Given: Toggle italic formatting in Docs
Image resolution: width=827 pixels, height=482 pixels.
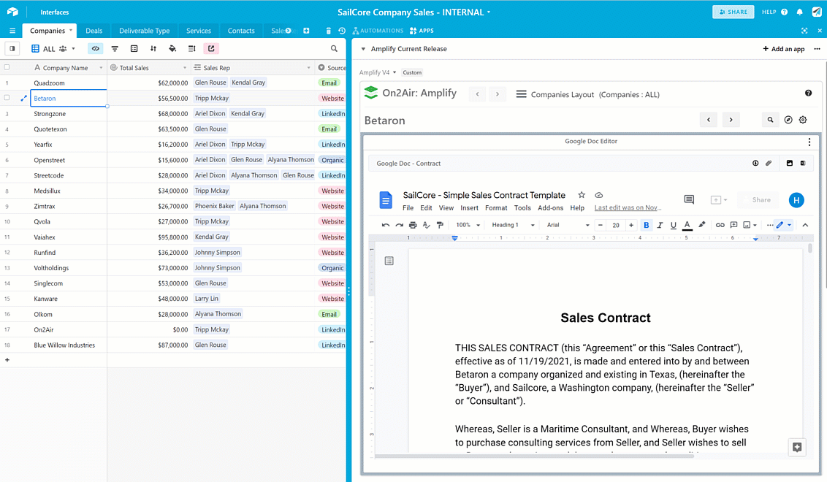Looking at the screenshot, I should pos(659,225).
